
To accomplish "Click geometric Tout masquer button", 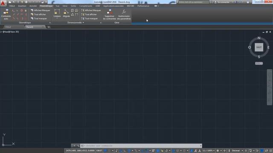I will click(39, 19).
